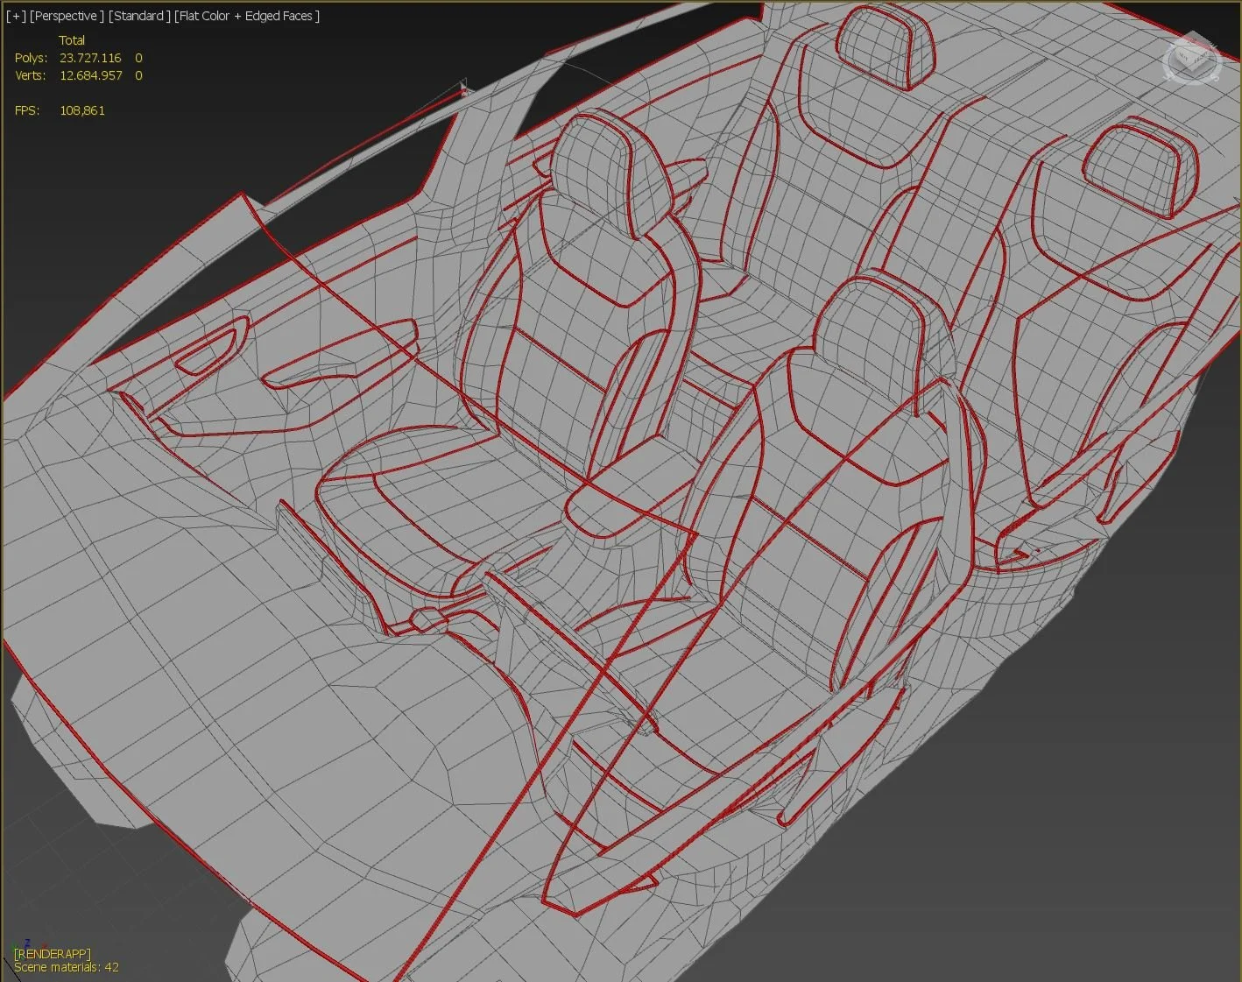Click the Scene materials: 42 readout
The image size is (1242, 982).
pos(66,966)
